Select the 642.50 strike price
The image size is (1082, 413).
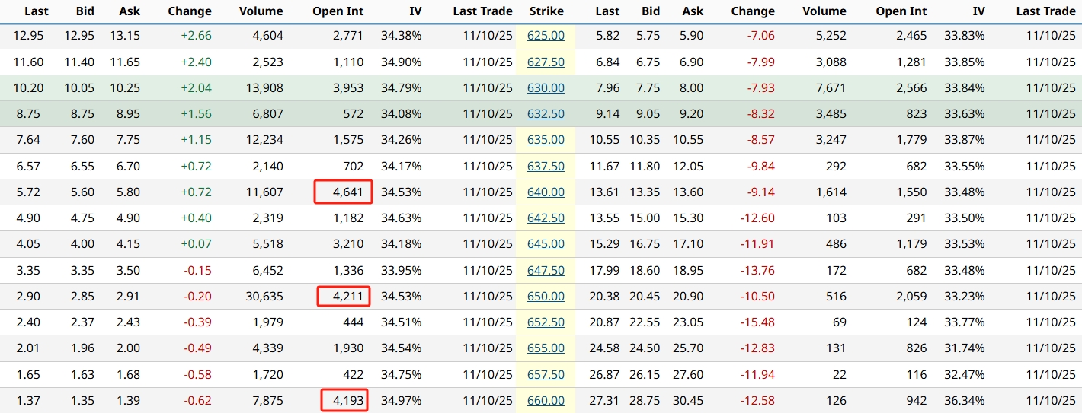[546, 218]
